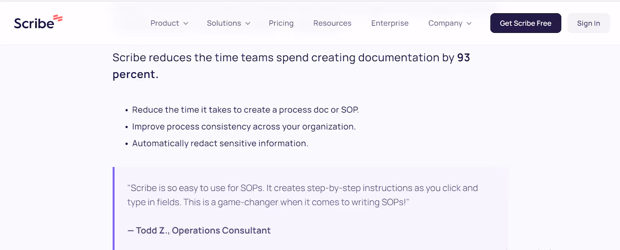Click 'Automatically redact sensitive information' bullet

point(220,143)
